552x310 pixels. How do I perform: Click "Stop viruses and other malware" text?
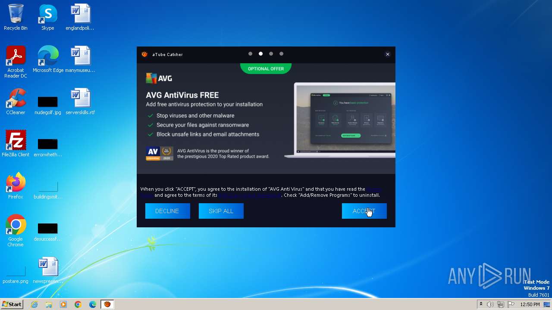195,115
